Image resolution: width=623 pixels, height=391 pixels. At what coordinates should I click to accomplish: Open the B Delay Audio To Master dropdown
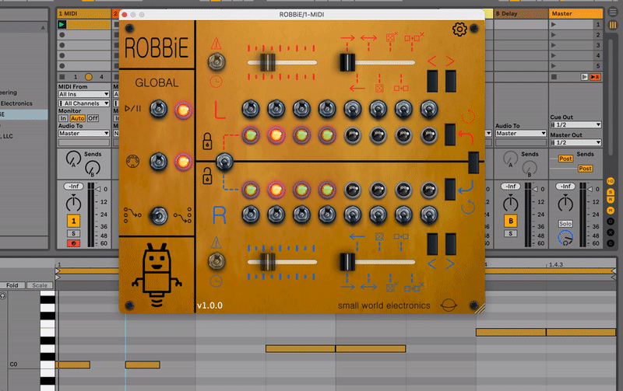pyautogui.click(x=521, y=133)
